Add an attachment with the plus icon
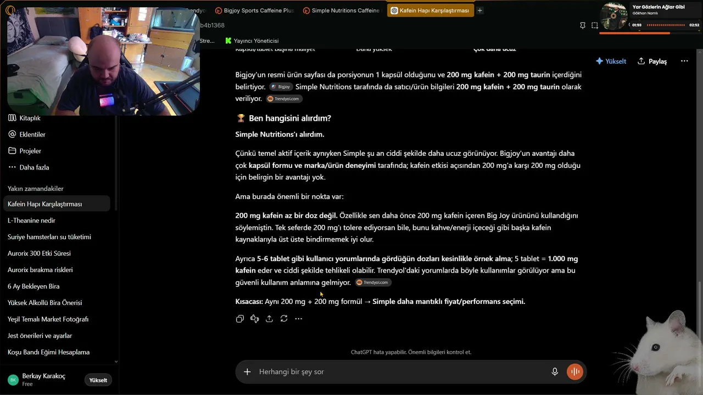Screen dimensions: 703x395 tap(247, 372)
